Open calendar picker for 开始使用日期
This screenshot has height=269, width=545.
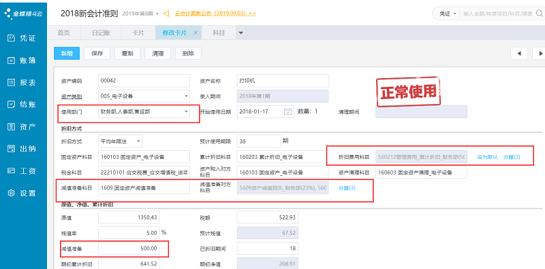tap(287, 111)
